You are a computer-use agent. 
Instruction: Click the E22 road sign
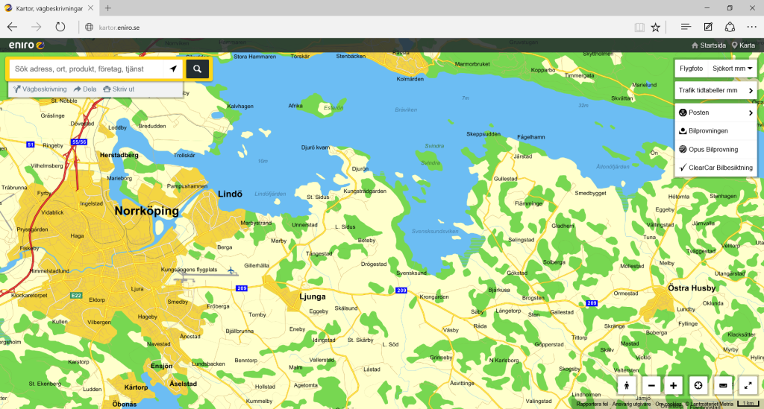click(x=76, y=295)
